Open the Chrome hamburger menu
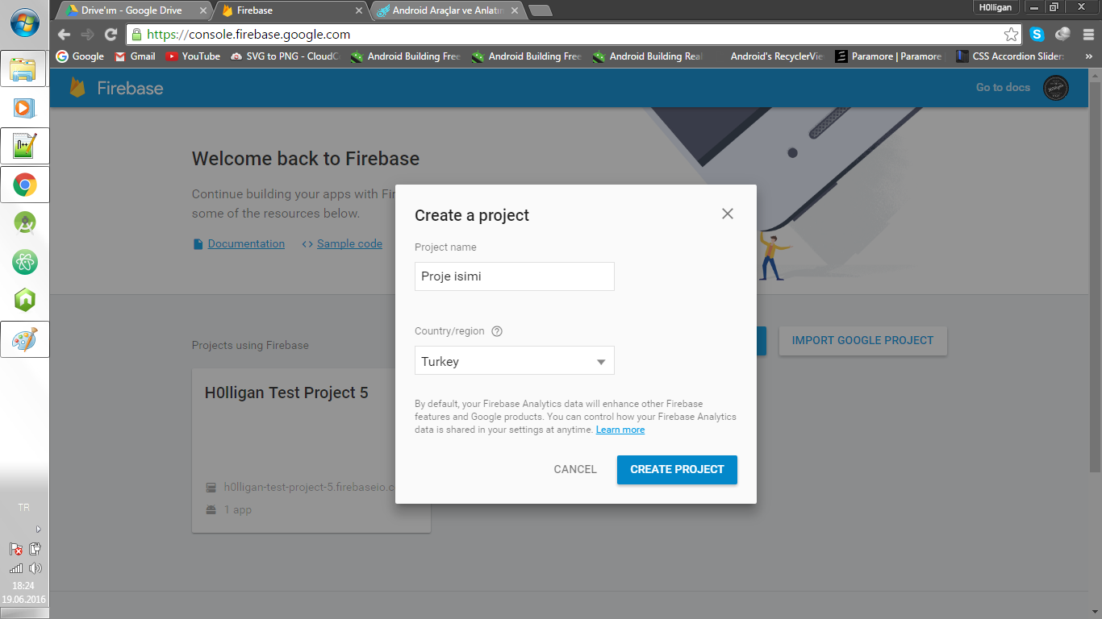Image resolution: width=1102 pixels, height=619 pixels. pos(1088,35)
